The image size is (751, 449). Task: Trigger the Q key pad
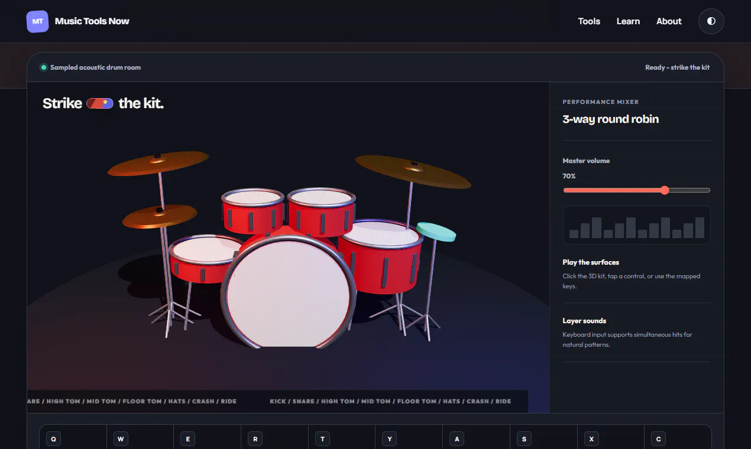(x=73, y=438)
